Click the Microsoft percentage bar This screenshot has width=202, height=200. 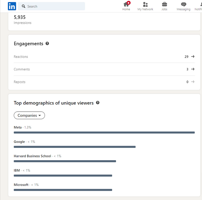[63, 190]
